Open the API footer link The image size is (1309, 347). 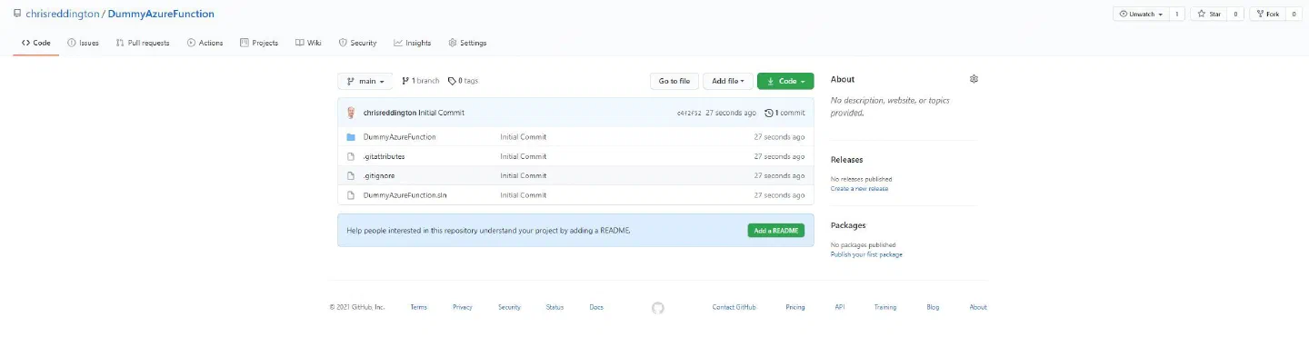tap(840, 307)
